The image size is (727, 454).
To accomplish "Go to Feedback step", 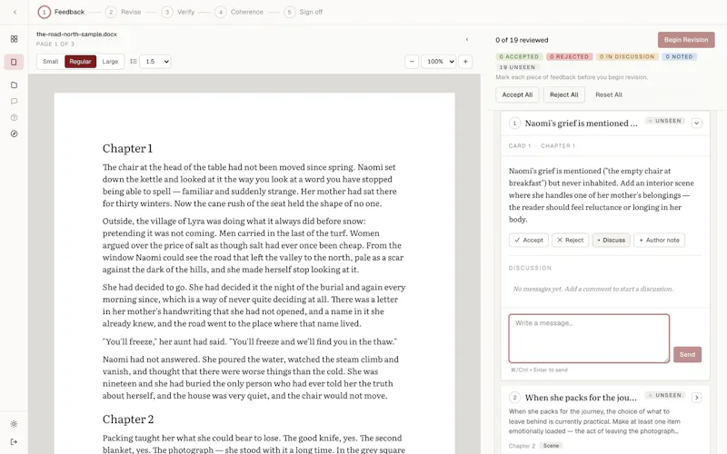I will [62, 12].
